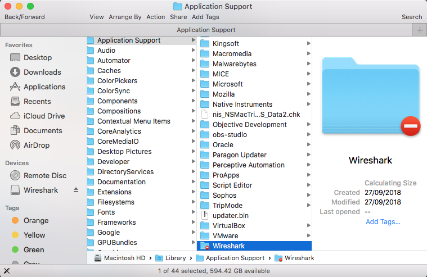Screen dimensions: 427x277
Task: Click the iCloud Drive cloud icon
Action: pyautogui.click(x=15, y=116)
